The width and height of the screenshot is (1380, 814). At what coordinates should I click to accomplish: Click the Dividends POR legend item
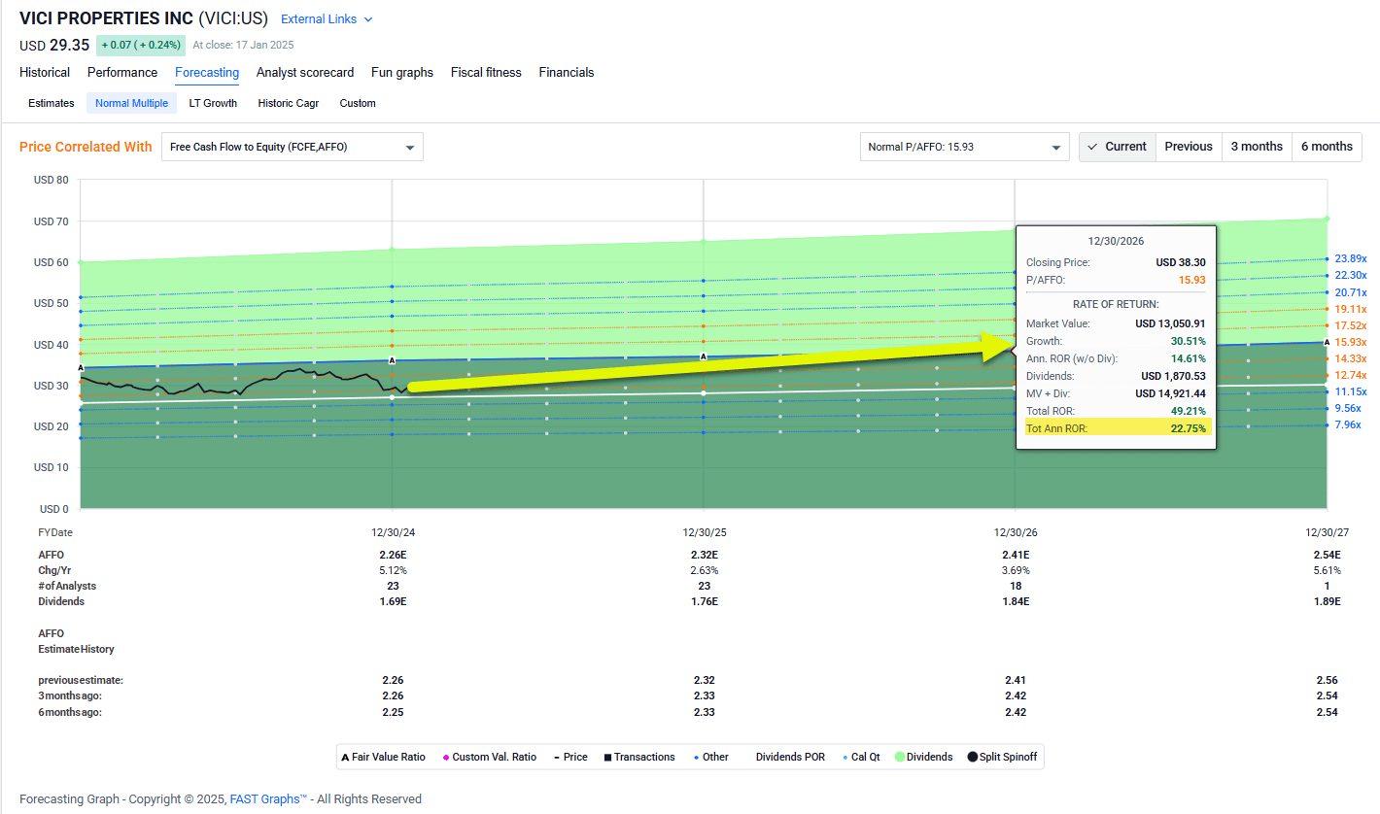789,757
